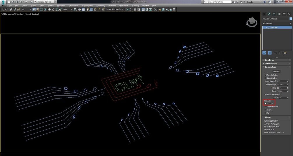Screen dimensions: 293x156
Task: Enable the Flip checkbox
Action: (x=265, y=113)
